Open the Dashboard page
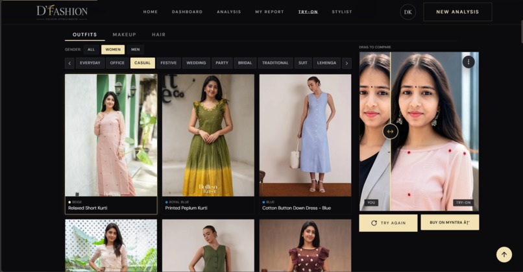523x272 pixels. point(187,12)
